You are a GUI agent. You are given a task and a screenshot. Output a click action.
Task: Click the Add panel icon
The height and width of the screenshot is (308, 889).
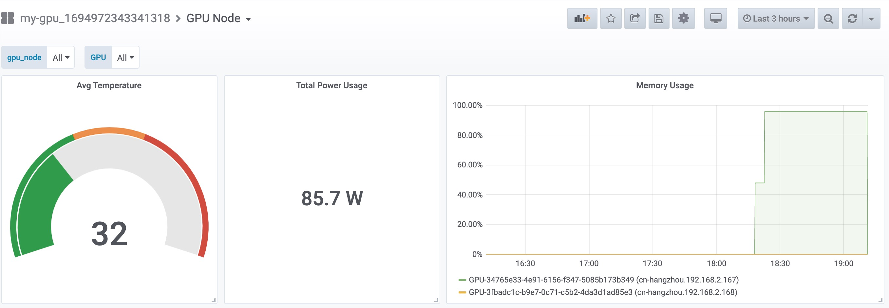coord(582,18)
